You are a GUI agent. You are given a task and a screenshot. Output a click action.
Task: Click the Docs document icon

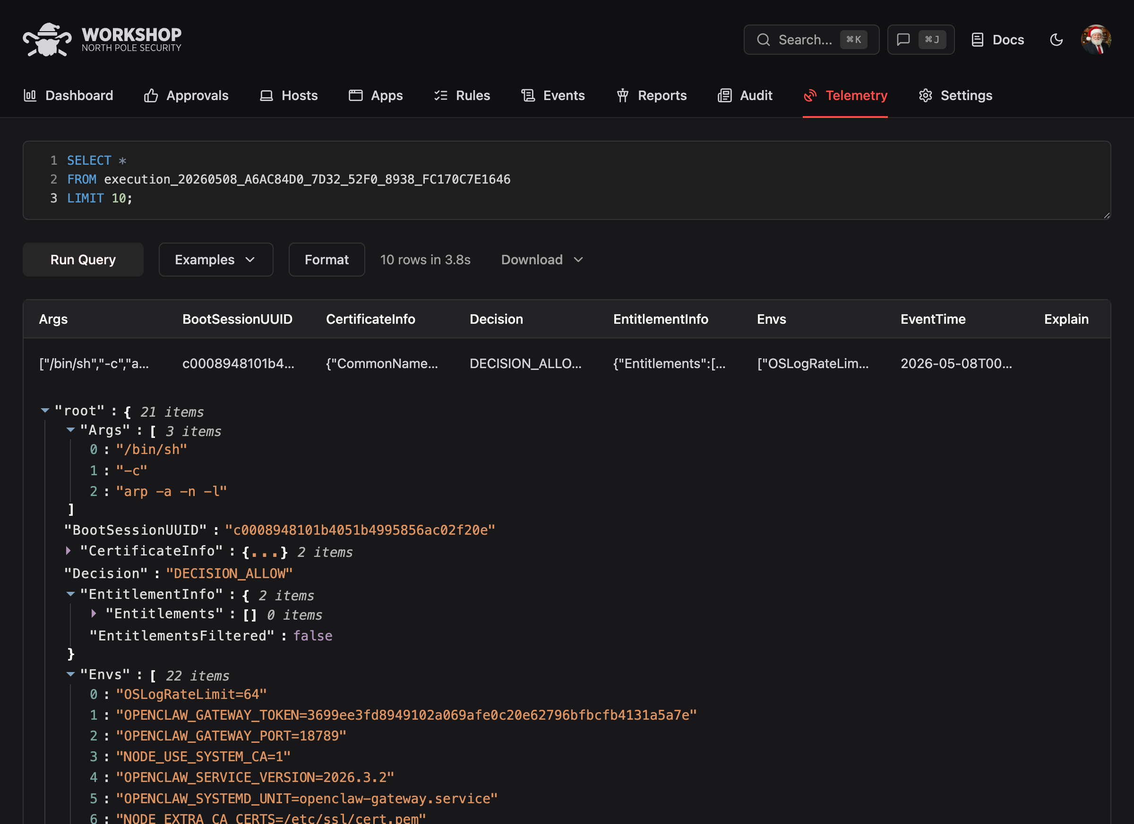[x=977, y=40]
